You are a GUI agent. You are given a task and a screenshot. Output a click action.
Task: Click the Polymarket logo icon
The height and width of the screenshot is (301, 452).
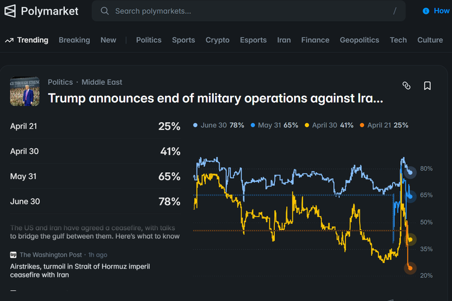click(11, 11)
